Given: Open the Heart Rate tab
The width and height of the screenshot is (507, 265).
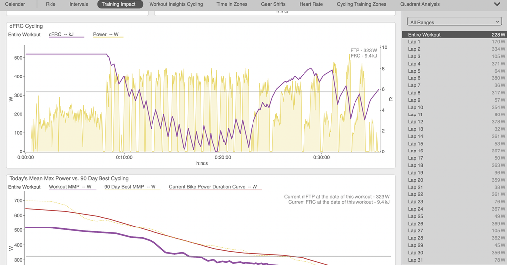Looking at the screenshot, I should tap(311, 4).
